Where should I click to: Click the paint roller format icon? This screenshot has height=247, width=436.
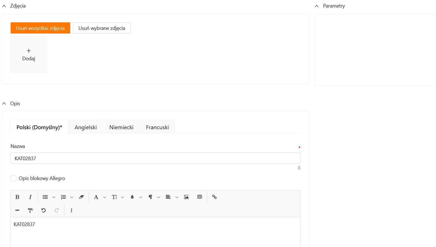30,210
